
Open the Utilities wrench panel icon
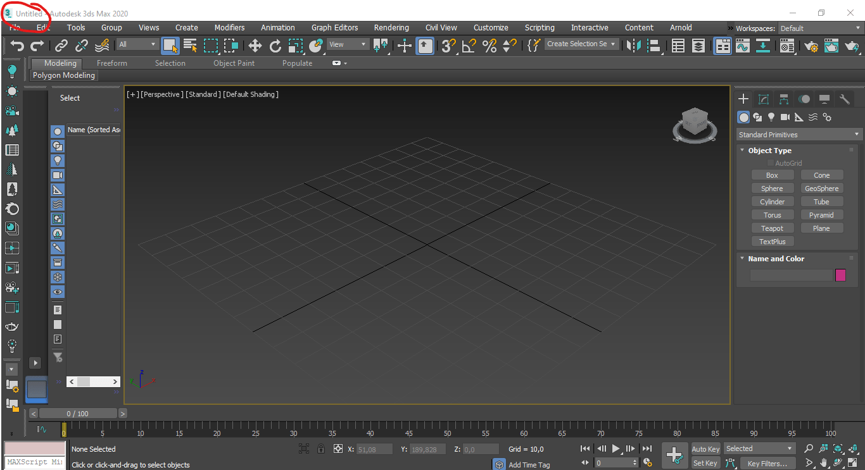844,99
